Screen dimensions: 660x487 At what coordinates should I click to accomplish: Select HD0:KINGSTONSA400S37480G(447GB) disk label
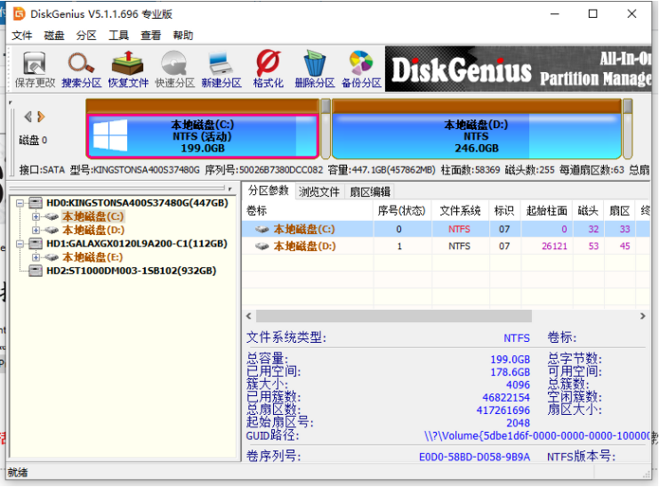pos(137,203)
